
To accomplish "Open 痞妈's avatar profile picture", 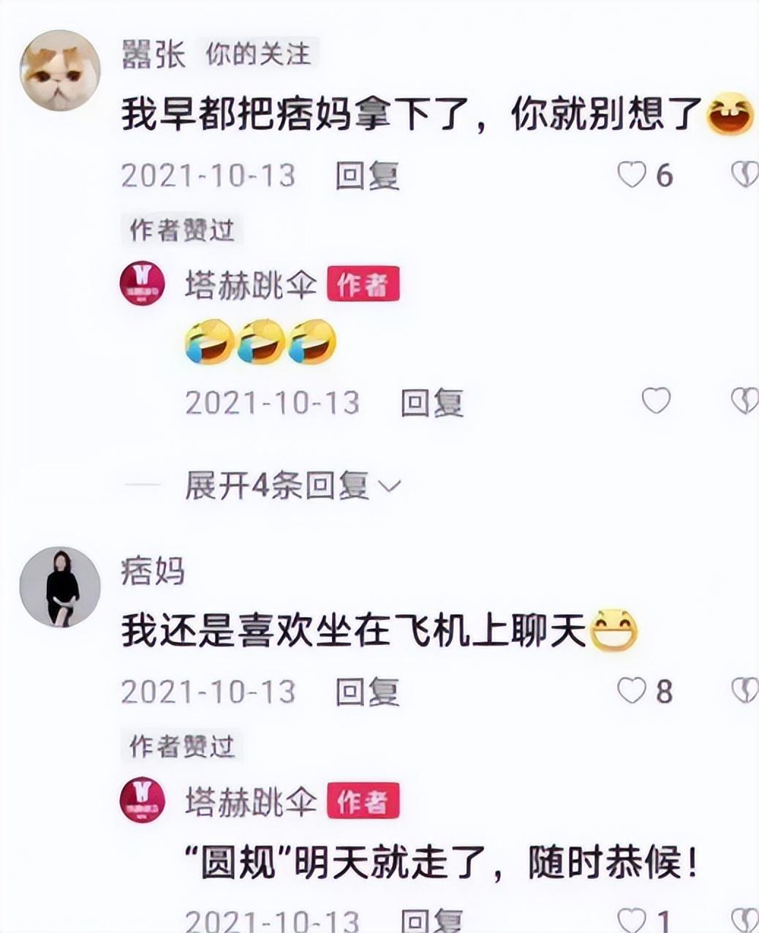I will pos(59,586).
